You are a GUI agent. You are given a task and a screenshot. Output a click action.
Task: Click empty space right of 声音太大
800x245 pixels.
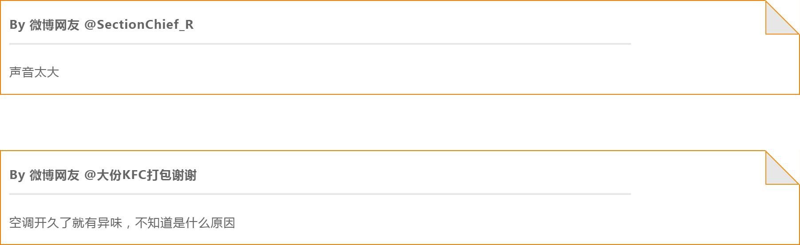pyautogui.click(x=355, y=72)
